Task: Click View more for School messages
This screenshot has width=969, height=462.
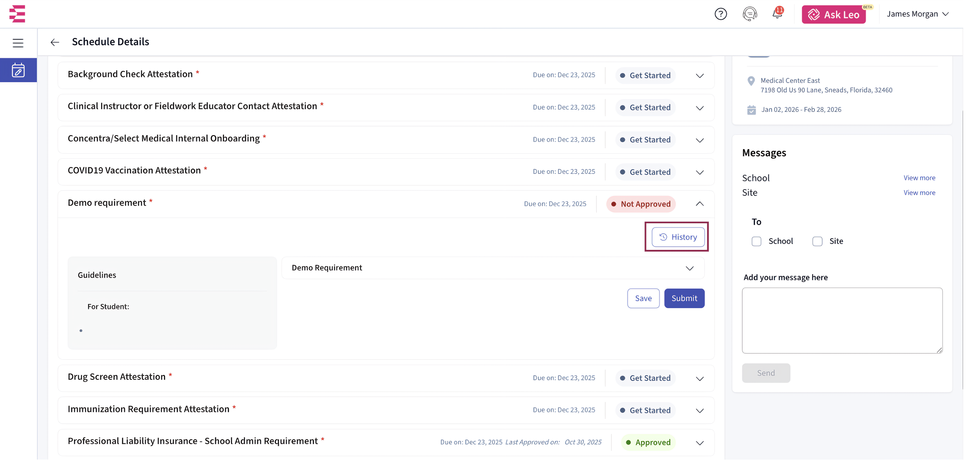Action: [919, 178]
